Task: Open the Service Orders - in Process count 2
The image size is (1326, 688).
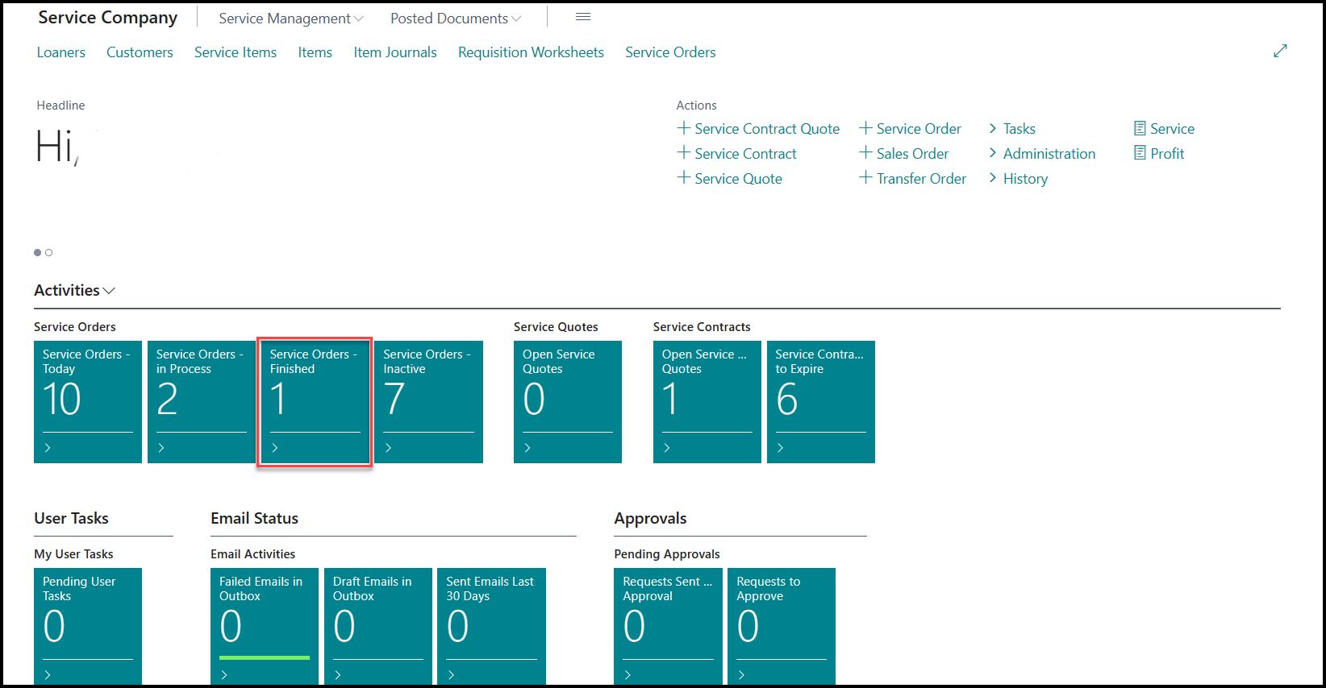Action: tap(167, 400)
